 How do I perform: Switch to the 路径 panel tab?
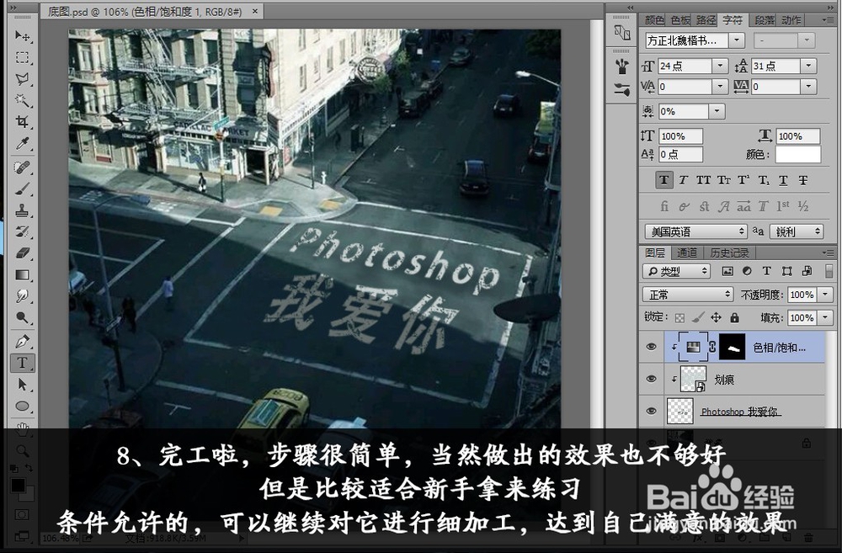pos(706,20)
